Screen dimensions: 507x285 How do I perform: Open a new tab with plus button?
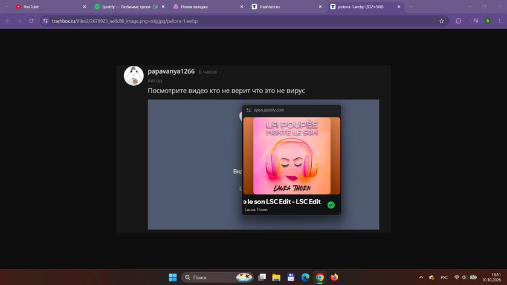tap(411, 7)
